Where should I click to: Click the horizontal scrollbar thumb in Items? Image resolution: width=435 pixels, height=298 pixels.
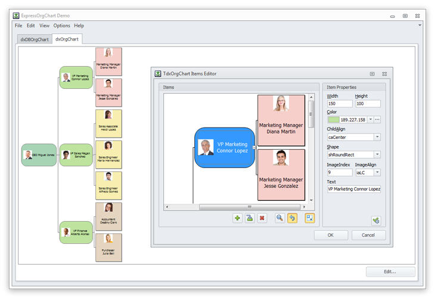pos(250,207)
